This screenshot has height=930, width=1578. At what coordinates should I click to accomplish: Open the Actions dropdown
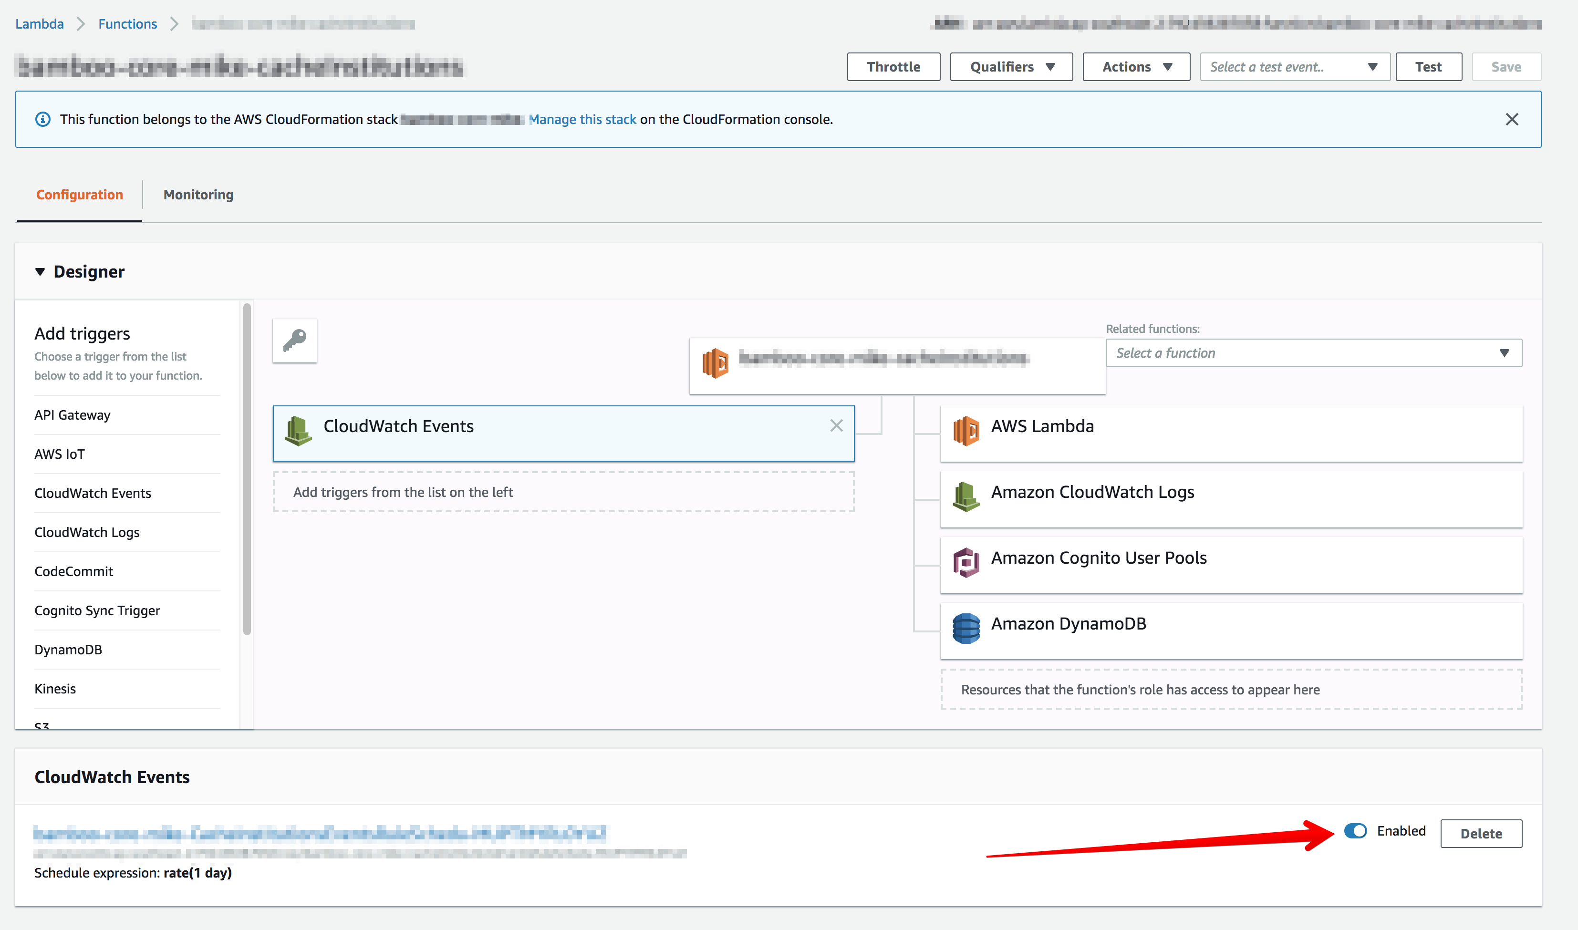click(x=1135, y=67)
